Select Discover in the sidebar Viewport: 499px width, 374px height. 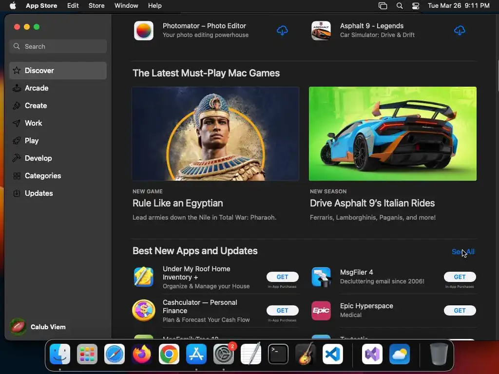point(58,71)
